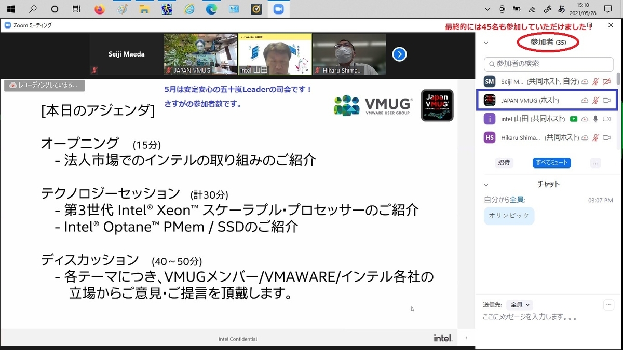The height and width of the screenshot is (350, 623).
Task: Toggle Hikaru Shima's muted microphone
Action: click(x=596, y=137)
